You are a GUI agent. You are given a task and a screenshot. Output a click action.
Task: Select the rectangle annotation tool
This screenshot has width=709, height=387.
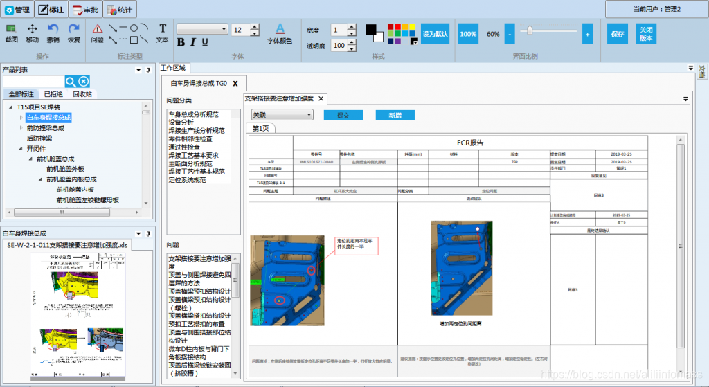pos(134,39)
